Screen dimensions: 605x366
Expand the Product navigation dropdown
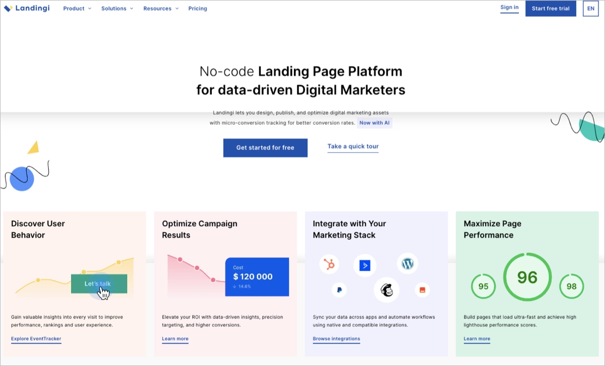(x=77, y=9)
